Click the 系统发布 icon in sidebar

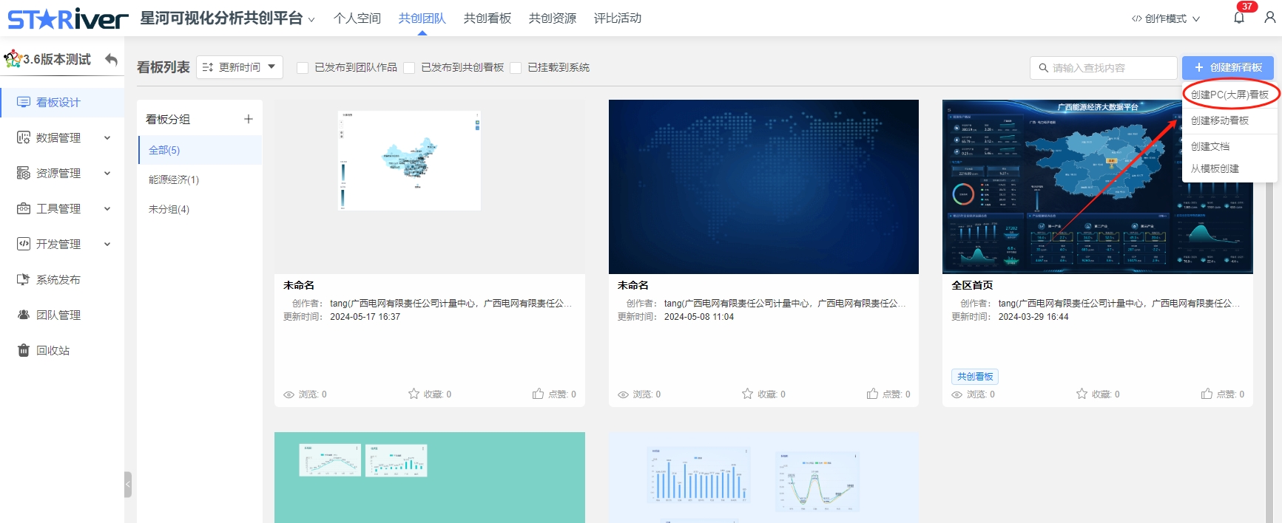click(24, 279)
